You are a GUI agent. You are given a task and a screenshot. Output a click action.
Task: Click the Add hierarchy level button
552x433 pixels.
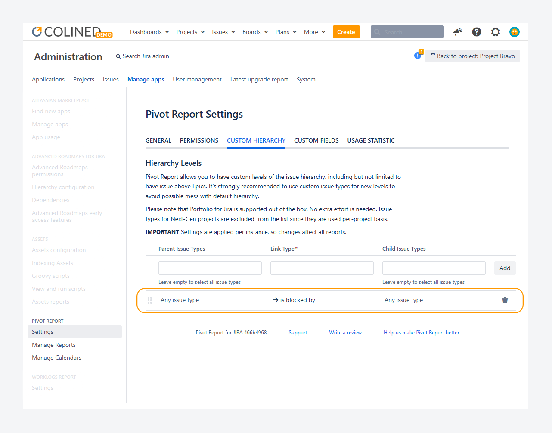[x=505, y=268]
